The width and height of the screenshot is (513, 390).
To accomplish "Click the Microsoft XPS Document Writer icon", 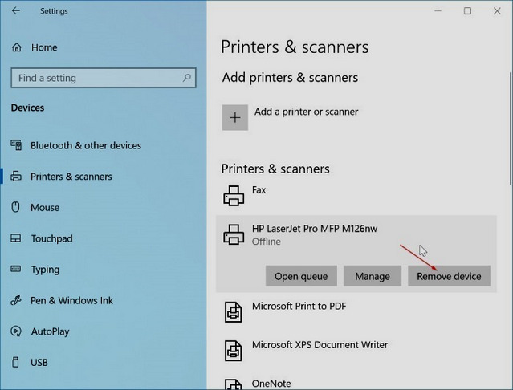I will (x=234, y=351).
